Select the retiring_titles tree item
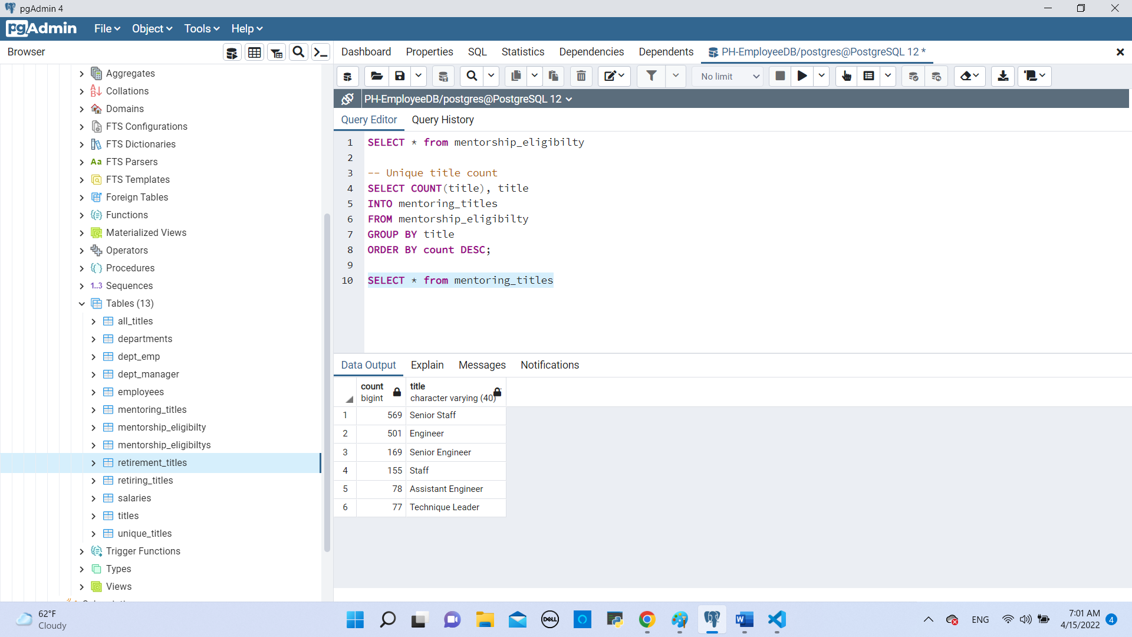 coord(145,481)
